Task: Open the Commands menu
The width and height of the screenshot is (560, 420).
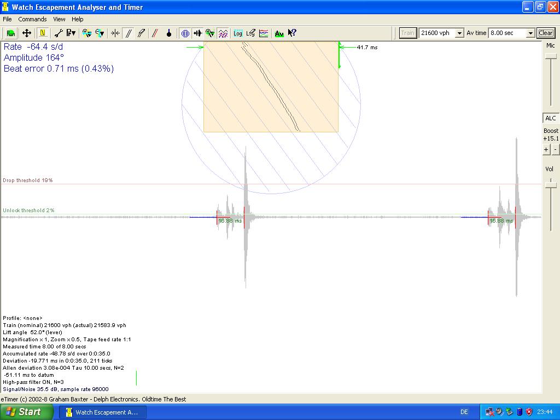Action: click(32, 19)
